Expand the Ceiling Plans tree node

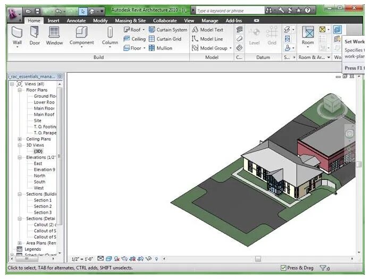click(x=20, y=139)
